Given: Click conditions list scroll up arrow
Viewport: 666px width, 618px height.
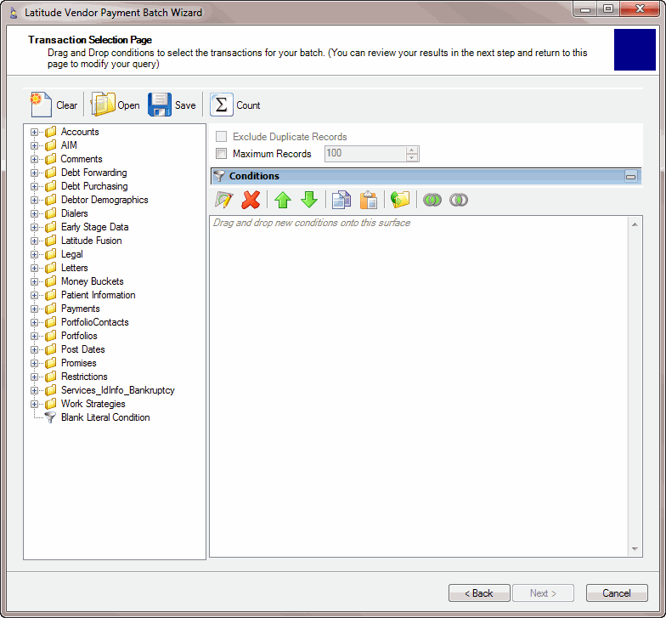Looking at the screenshot, I should [635, 224].
